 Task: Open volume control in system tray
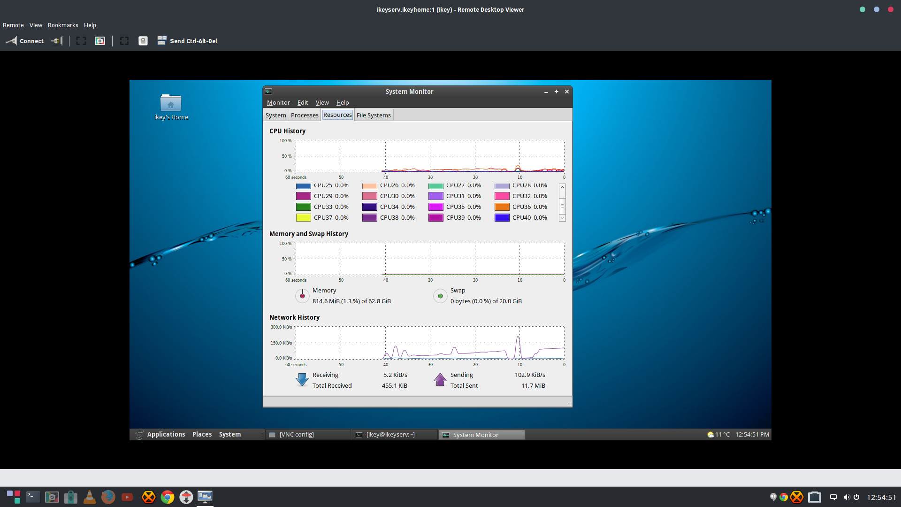846,497
